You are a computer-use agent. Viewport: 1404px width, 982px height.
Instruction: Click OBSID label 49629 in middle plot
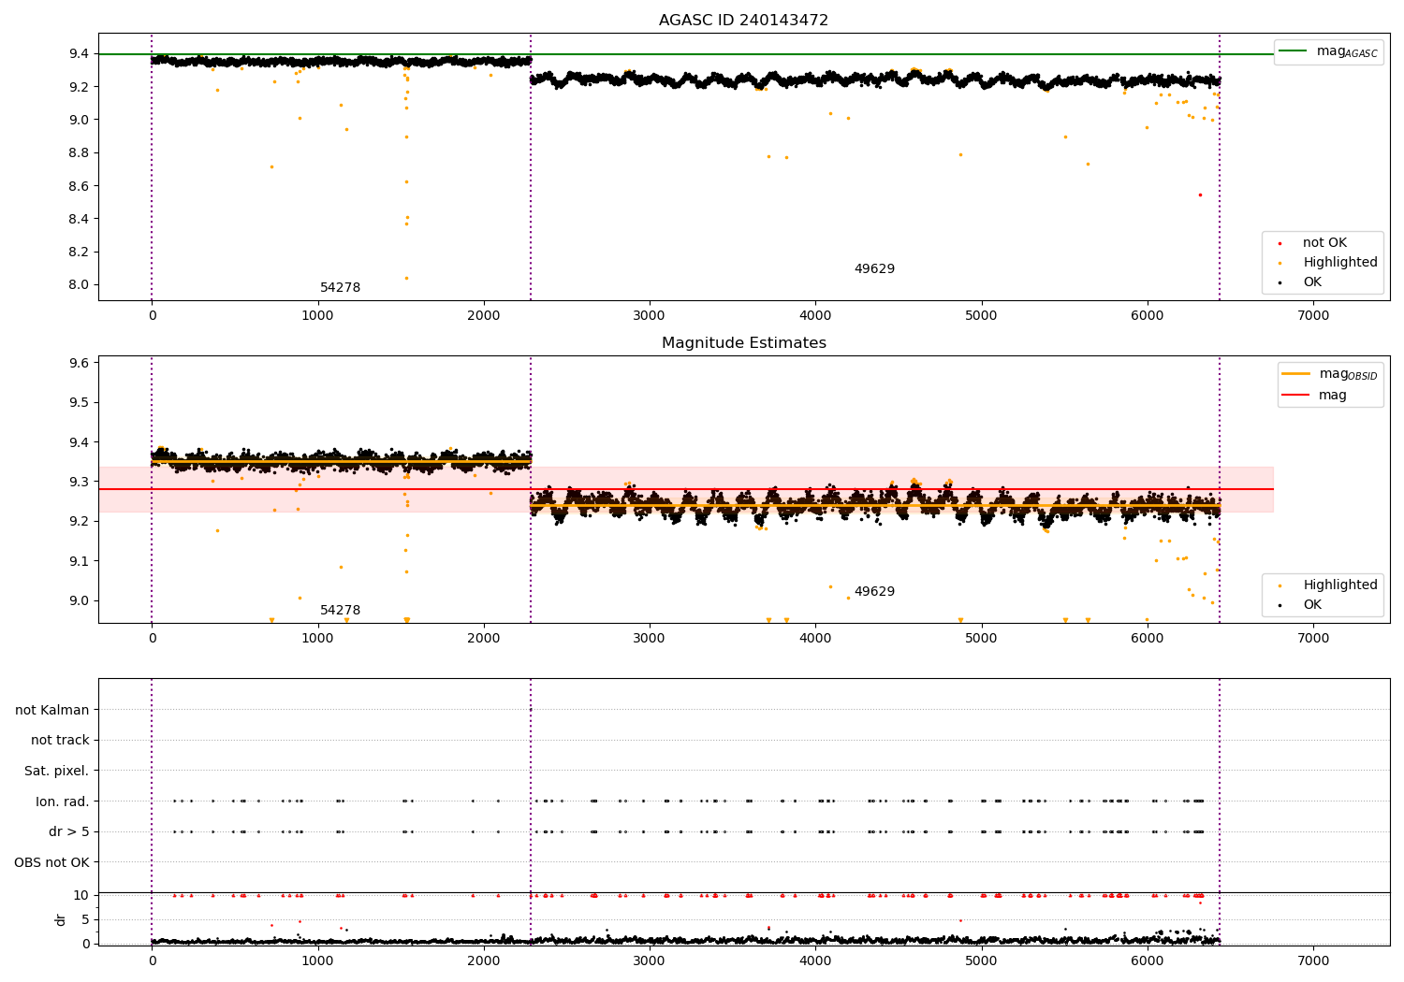pos(874,592)
